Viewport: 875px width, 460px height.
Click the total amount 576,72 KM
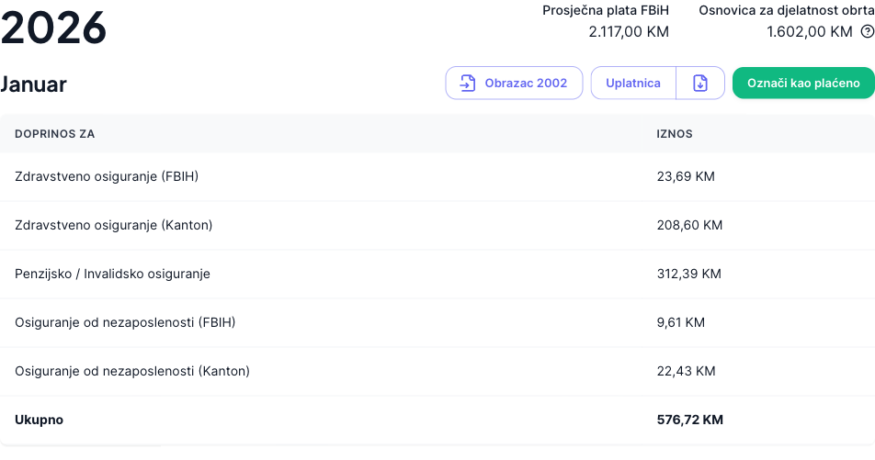(x=689, y=420)
